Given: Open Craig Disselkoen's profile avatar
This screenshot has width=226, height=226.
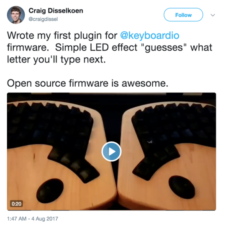Looking at the screenshot, I should click(x=16, y=15).
